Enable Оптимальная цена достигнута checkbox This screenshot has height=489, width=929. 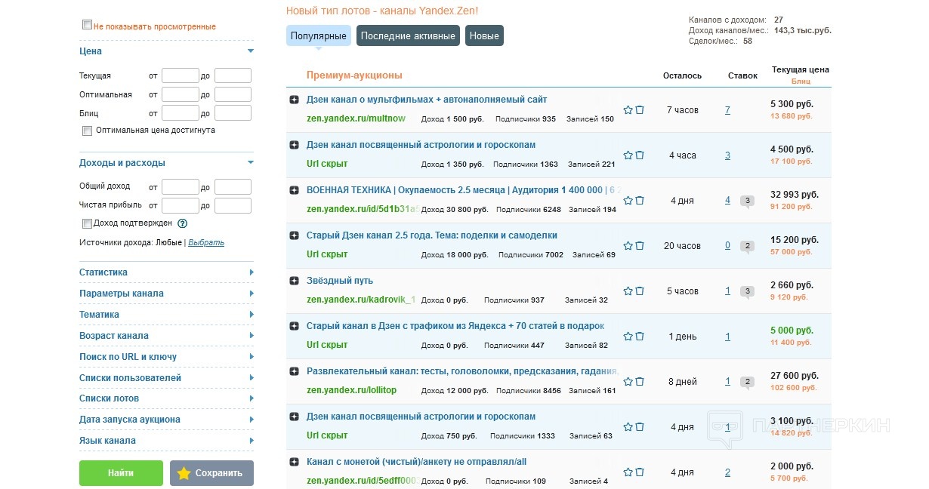click(87, 131)
